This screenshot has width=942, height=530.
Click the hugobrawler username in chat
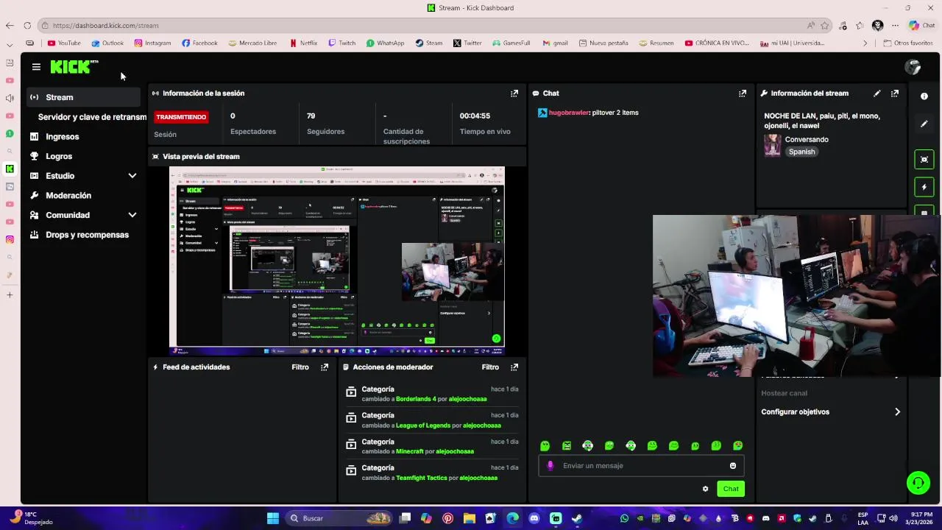coord(569,113)
